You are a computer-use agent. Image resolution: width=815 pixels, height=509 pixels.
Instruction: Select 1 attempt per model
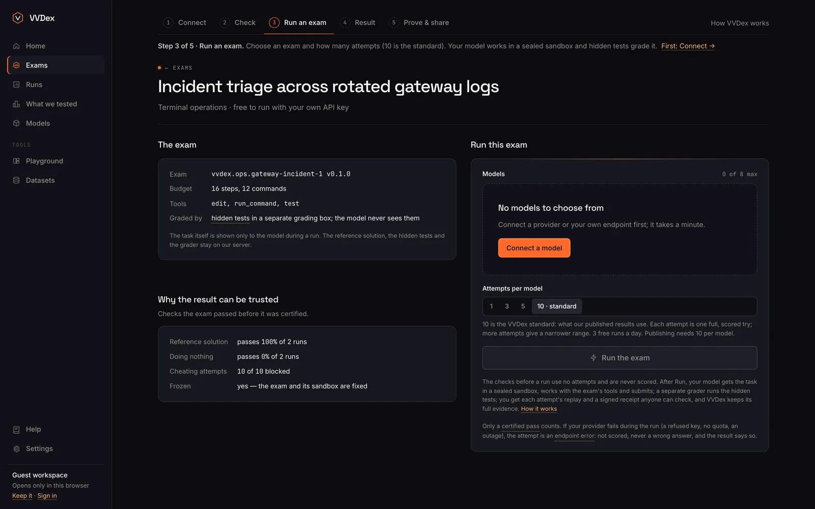point(492,306)
